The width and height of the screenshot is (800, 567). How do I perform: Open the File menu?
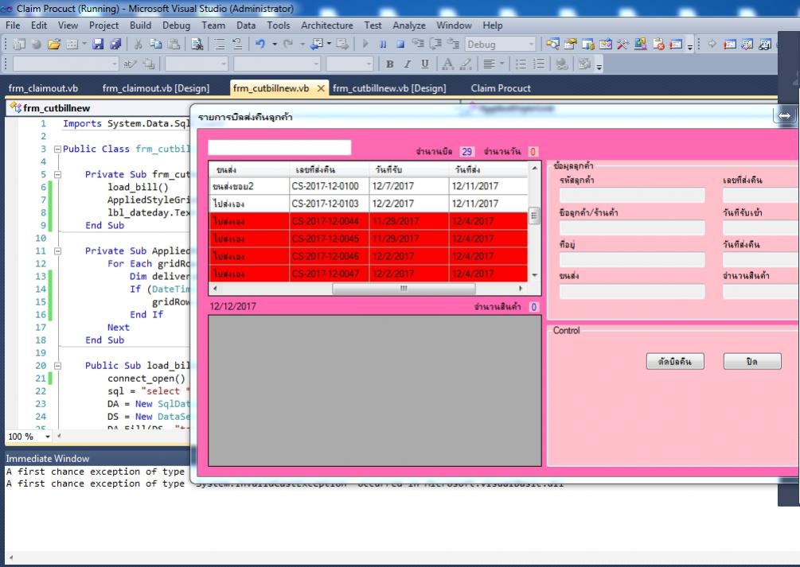click(13, 25)
